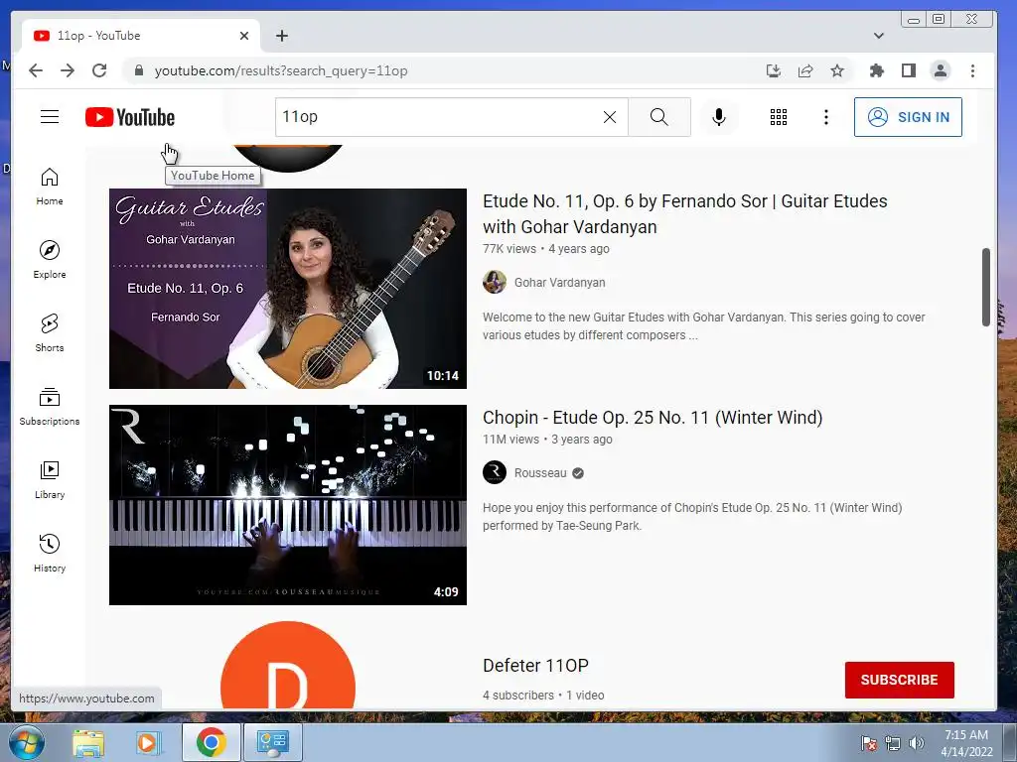Open the YouTube apps grid icon
This screenshot has height=762, width=1017.
[779, 117]
